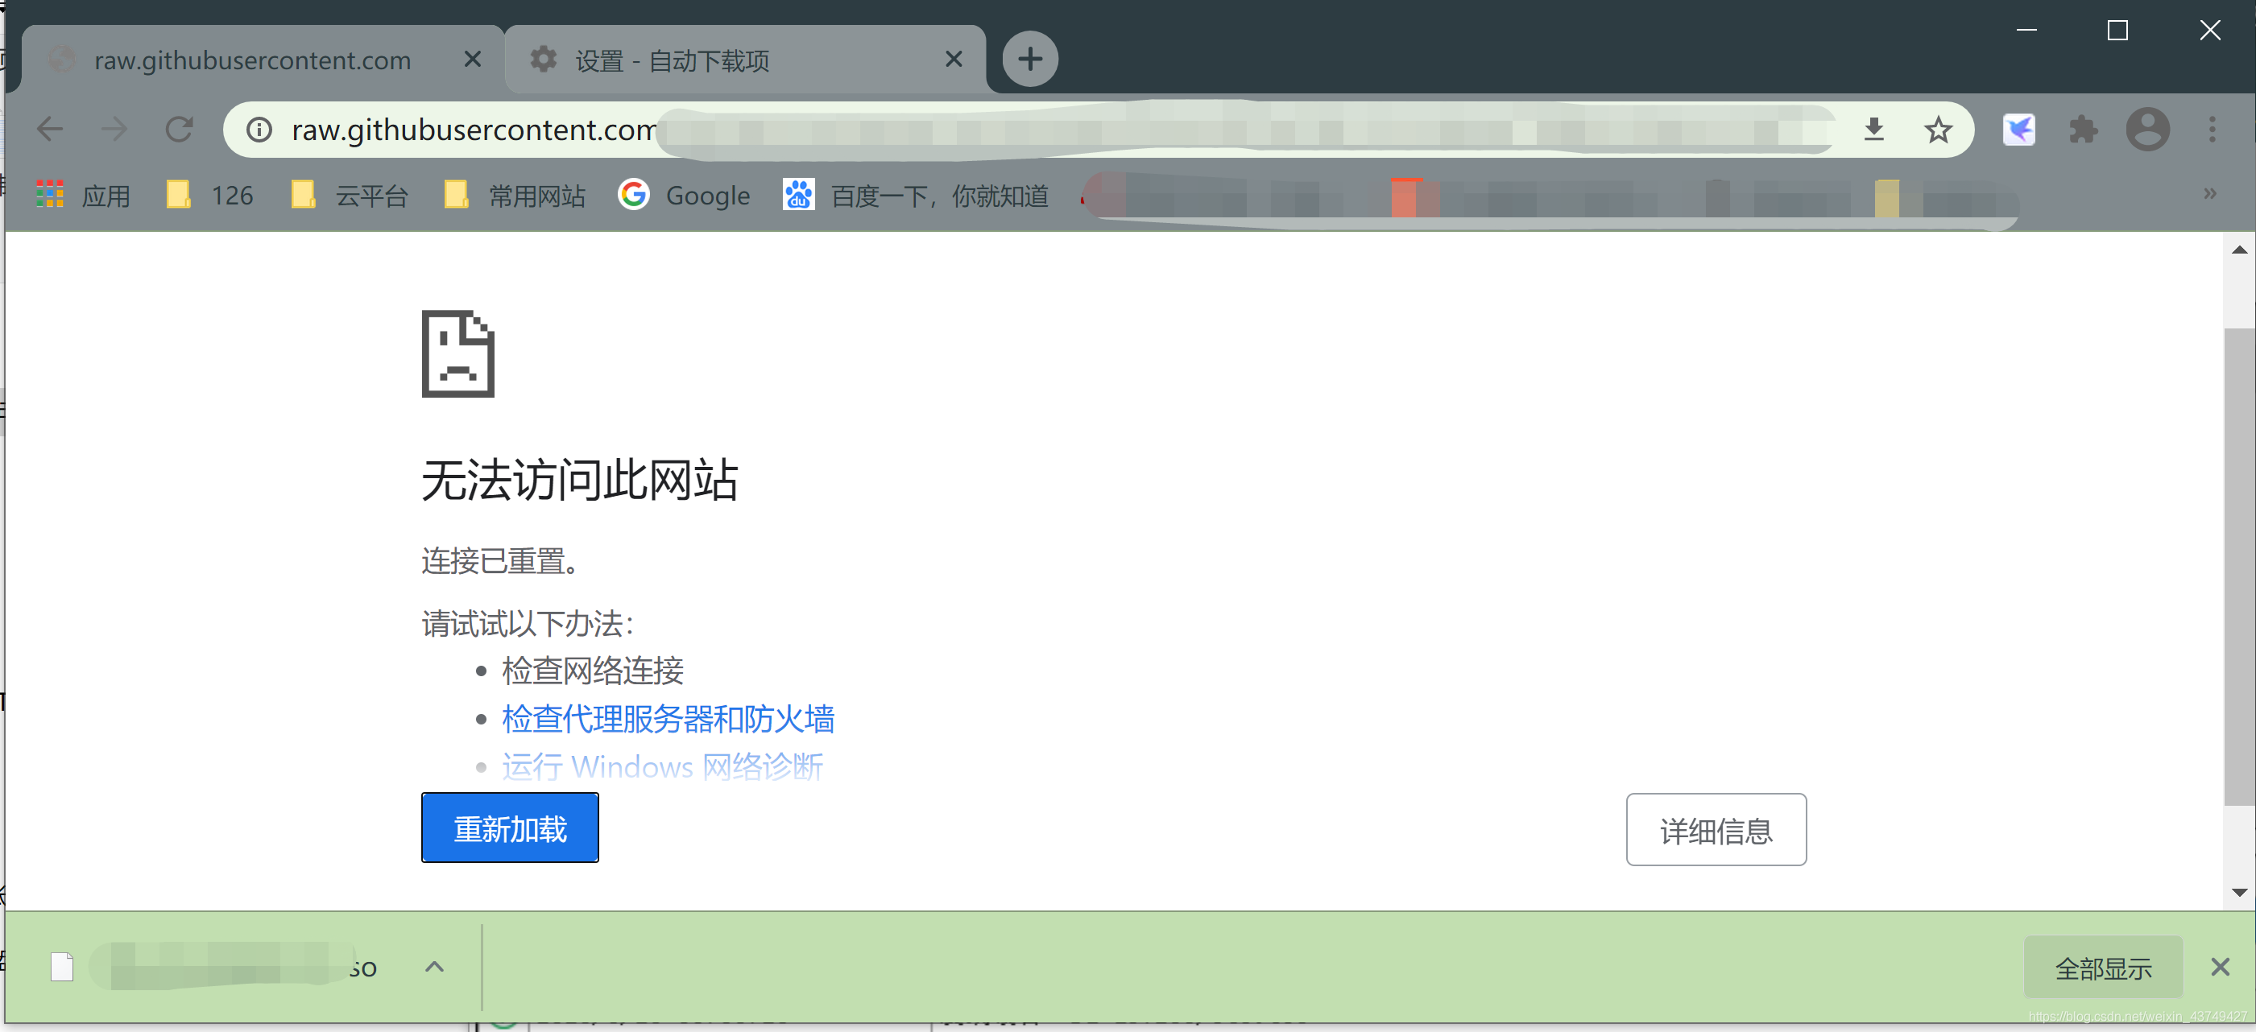This screenshot has width=2256, height=1032.
Task: Click the 检查网络连接 suggestion text
Action: [x=592, y=671]
